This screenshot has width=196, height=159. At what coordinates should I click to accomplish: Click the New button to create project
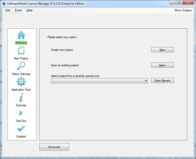162,50
